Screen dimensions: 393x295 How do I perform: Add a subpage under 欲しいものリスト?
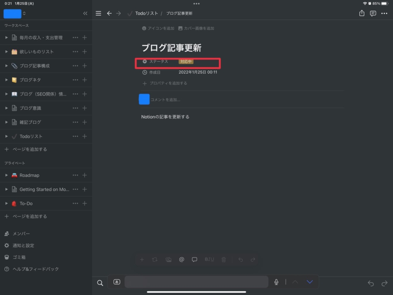click(85, 51)
